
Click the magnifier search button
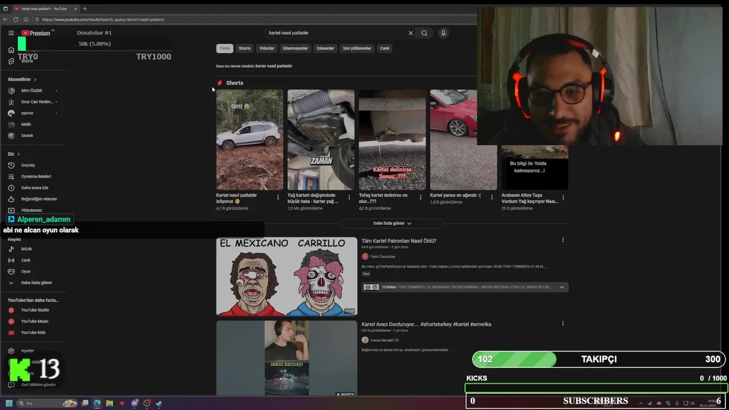tap(424, 33)
